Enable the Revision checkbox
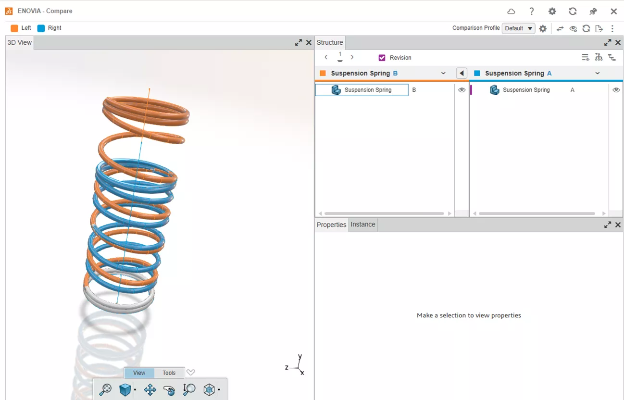The image size is (624, 400). pos(382,57)
